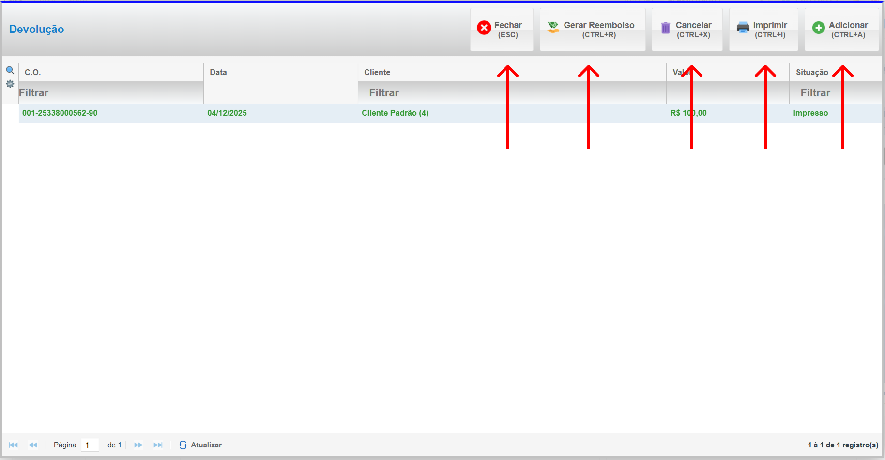Sort by the Data column header
The width and height of the screenshot is (885, 460).
[x=218, y=72]
